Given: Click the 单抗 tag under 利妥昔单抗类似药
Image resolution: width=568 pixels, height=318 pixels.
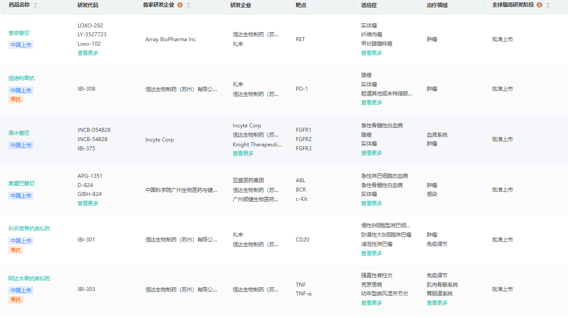Looking at the screenshot, I should point(16,250).
